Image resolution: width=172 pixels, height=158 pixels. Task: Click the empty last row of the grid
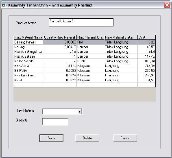(85, 84)
